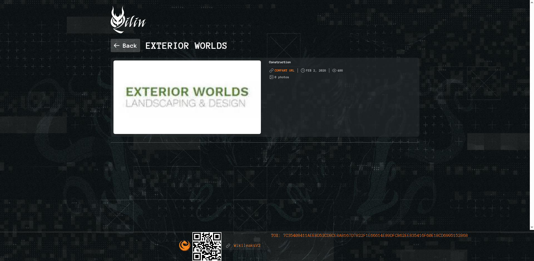The width and height of the screenshot is (534, 261).
Task: Click the chain icon beside COMPANY URL
Action: [x=271, y=70]
